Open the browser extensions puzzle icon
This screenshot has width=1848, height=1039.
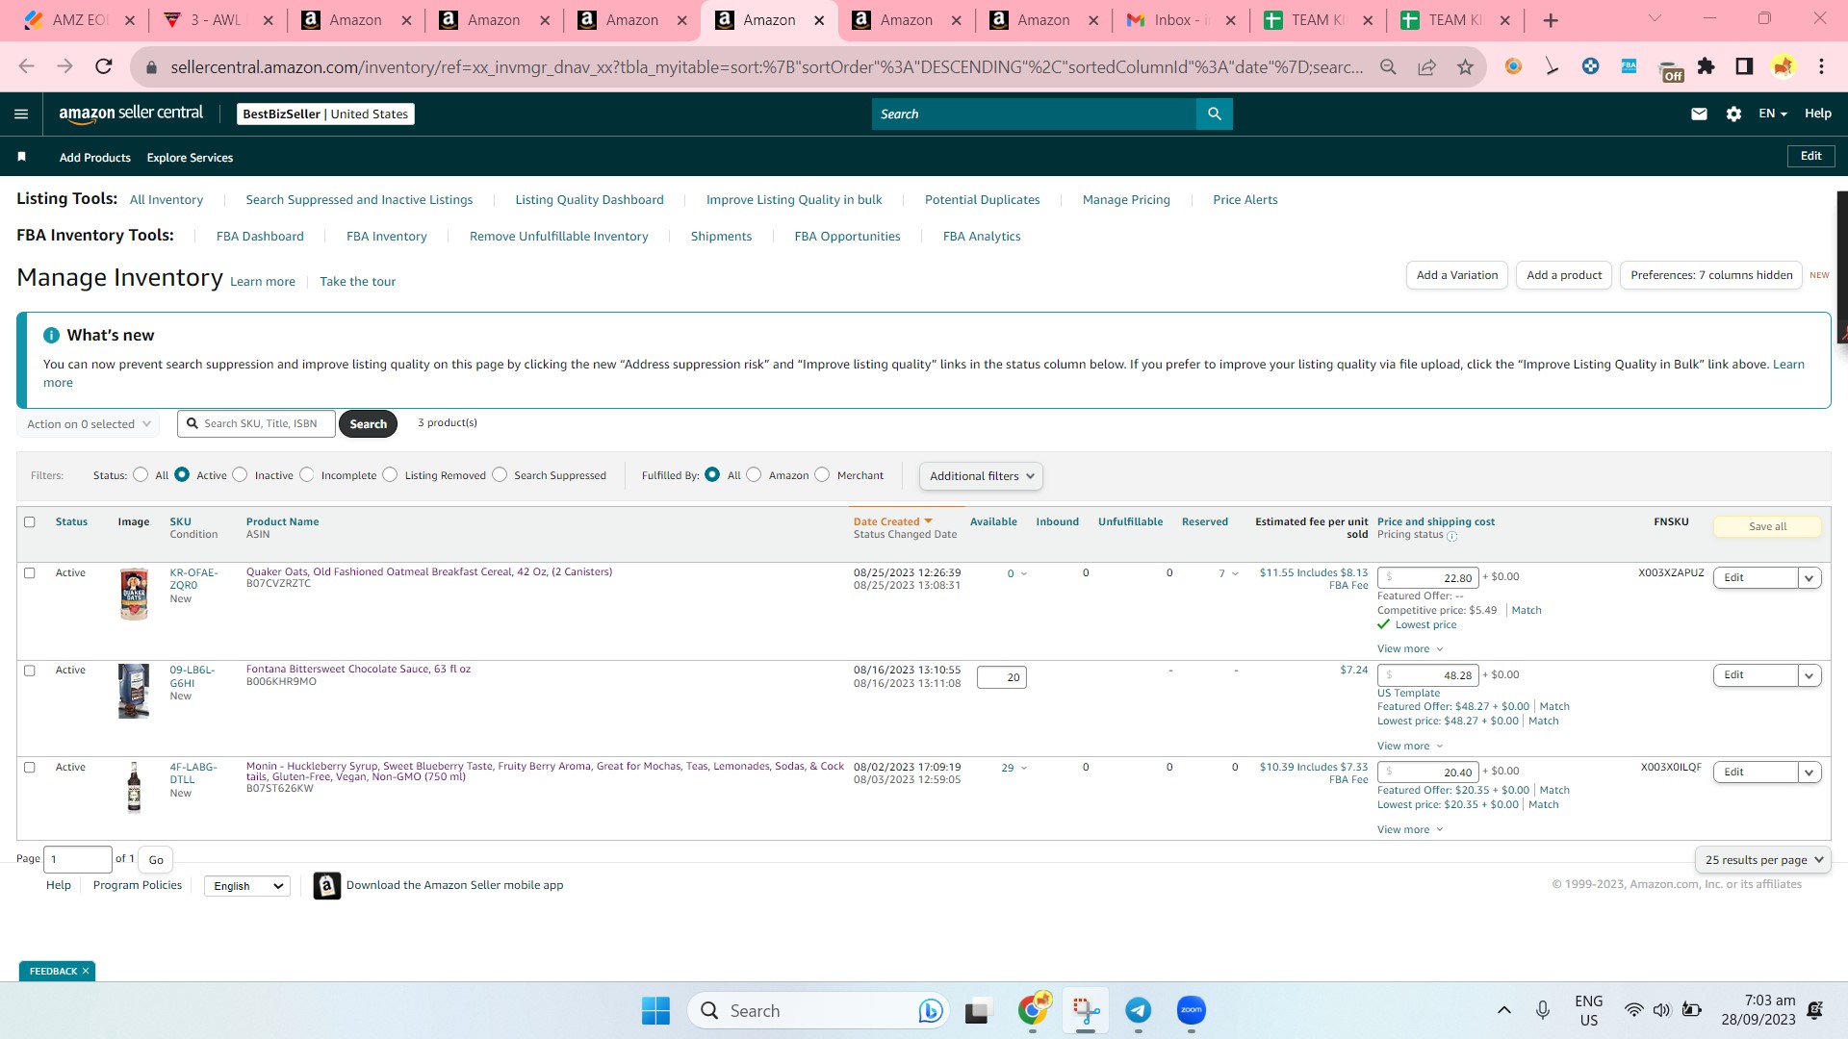coord(1706,66)
